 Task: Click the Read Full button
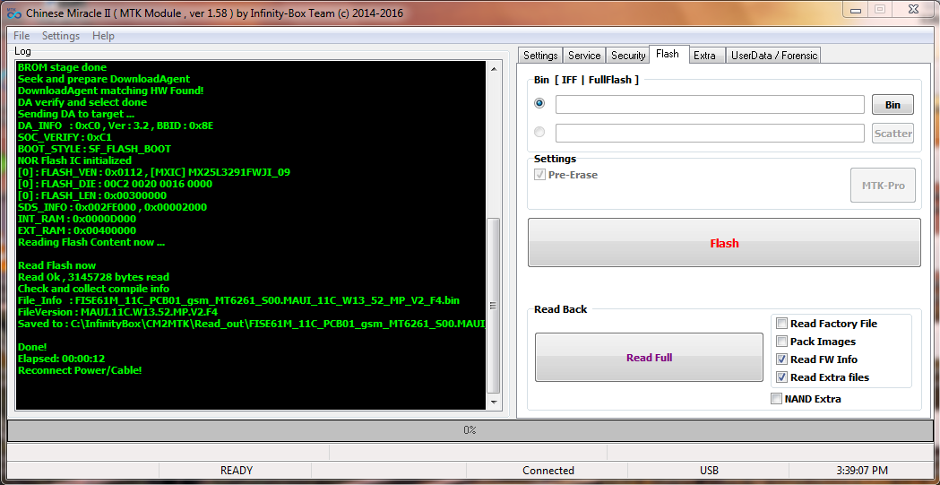click(649, 358)
